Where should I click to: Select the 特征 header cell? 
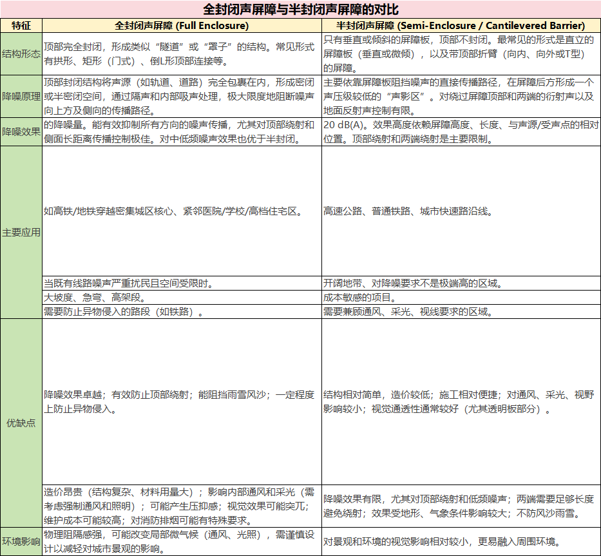coord(21,26)
